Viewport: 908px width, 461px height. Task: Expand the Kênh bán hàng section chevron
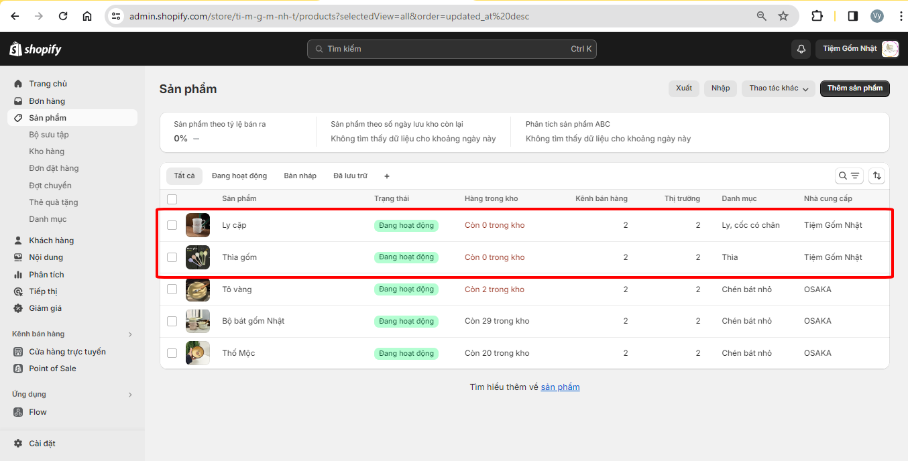pyautogui.click(x=130, y=334)
